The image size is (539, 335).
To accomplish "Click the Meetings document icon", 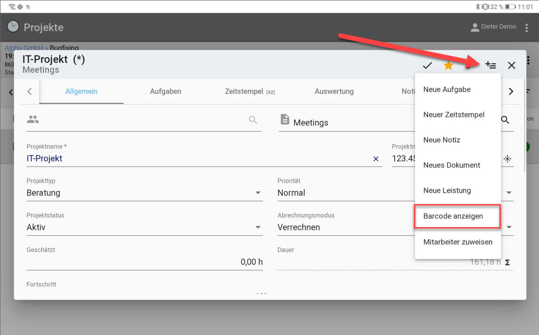I will tap(285, 119).
